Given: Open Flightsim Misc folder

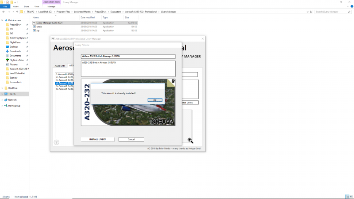Looking at the screenshot, I should pos(17,60).
